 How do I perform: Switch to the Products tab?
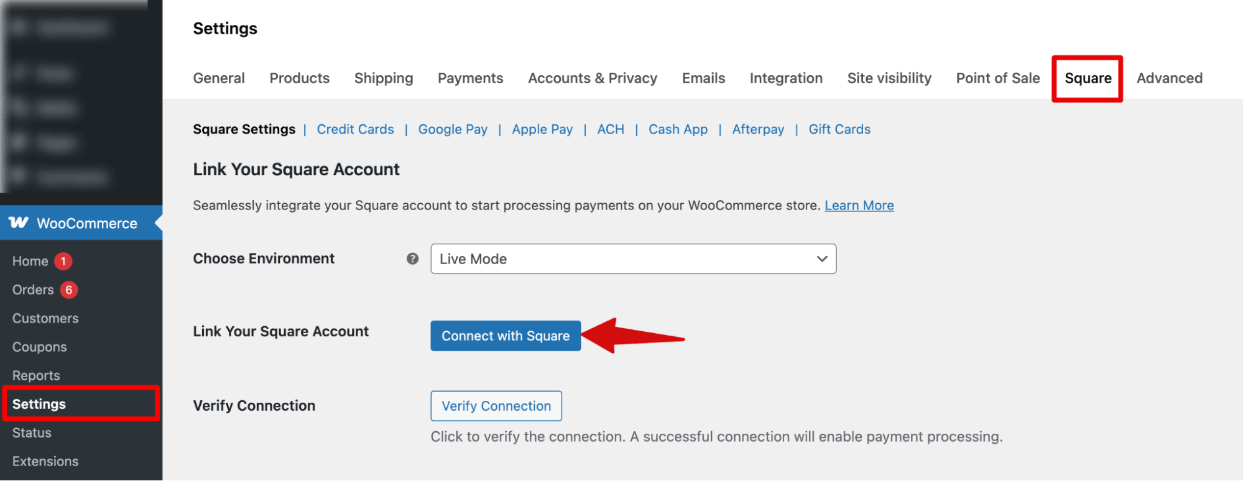[x=300, y=78]
